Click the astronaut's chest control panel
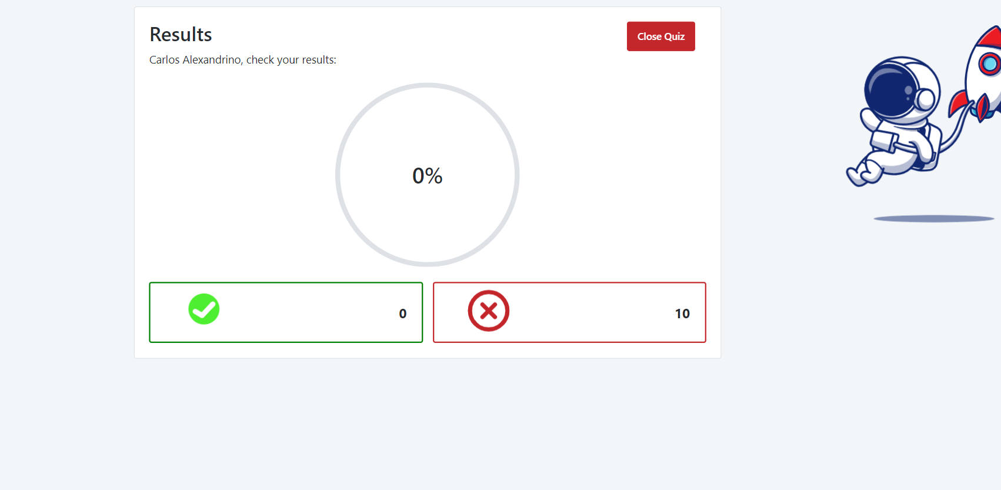 [885, 142]
